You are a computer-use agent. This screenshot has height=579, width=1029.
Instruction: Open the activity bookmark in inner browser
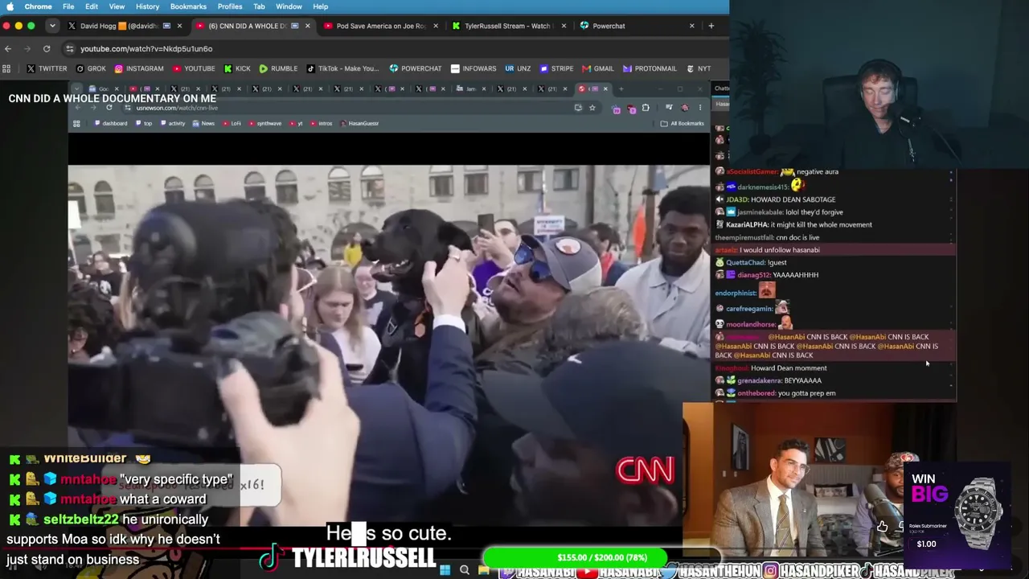(x=173, y=123)
